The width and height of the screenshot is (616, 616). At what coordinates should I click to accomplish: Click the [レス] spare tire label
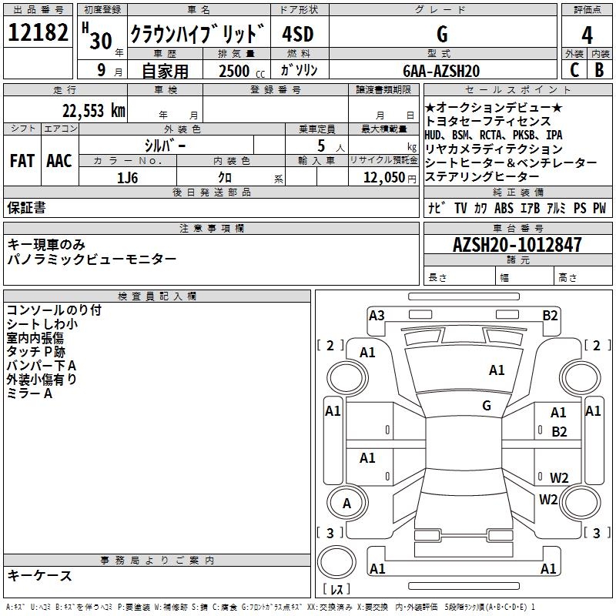[336, 588]
